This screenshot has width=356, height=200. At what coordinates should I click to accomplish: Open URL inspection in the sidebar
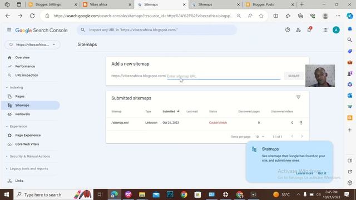tap(27, 75)
